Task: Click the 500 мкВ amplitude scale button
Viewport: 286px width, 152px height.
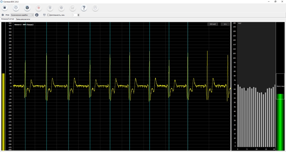Action: 212,24
